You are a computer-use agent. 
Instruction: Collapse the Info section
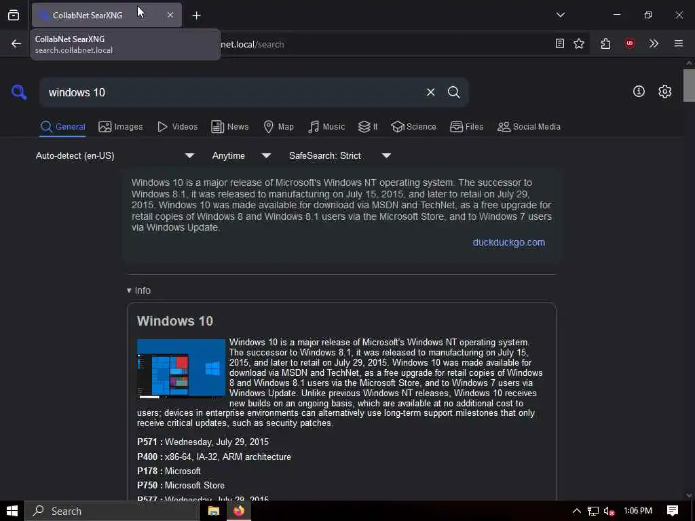[138, 290]
